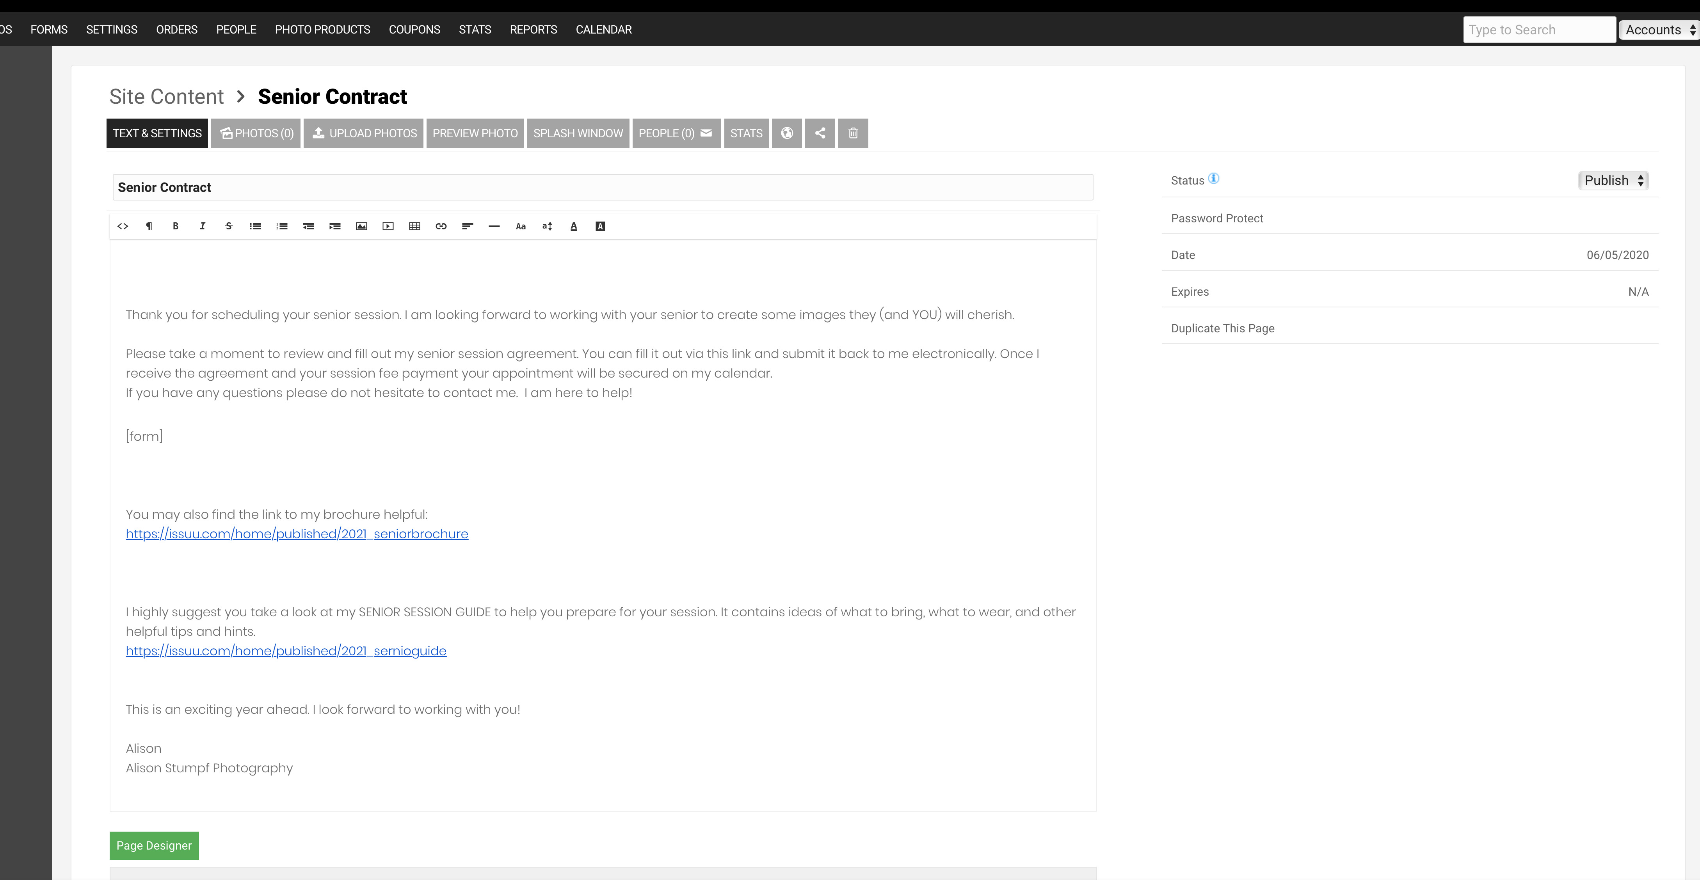Screen dimensions: 1700x880
Task: Open the Upload Photos tab
Action: [x=364, y=133]
